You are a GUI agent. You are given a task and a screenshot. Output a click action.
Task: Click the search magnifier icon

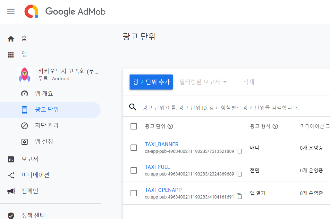pyautogui.click(x=132, y=107)
